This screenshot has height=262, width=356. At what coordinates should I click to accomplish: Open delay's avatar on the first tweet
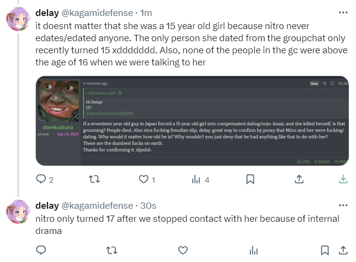(18, 18)
